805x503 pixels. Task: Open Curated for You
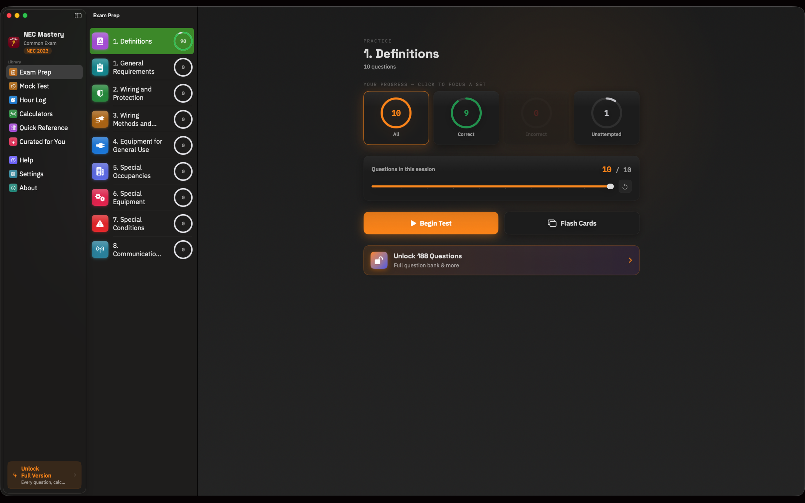(x=44, y=142)
